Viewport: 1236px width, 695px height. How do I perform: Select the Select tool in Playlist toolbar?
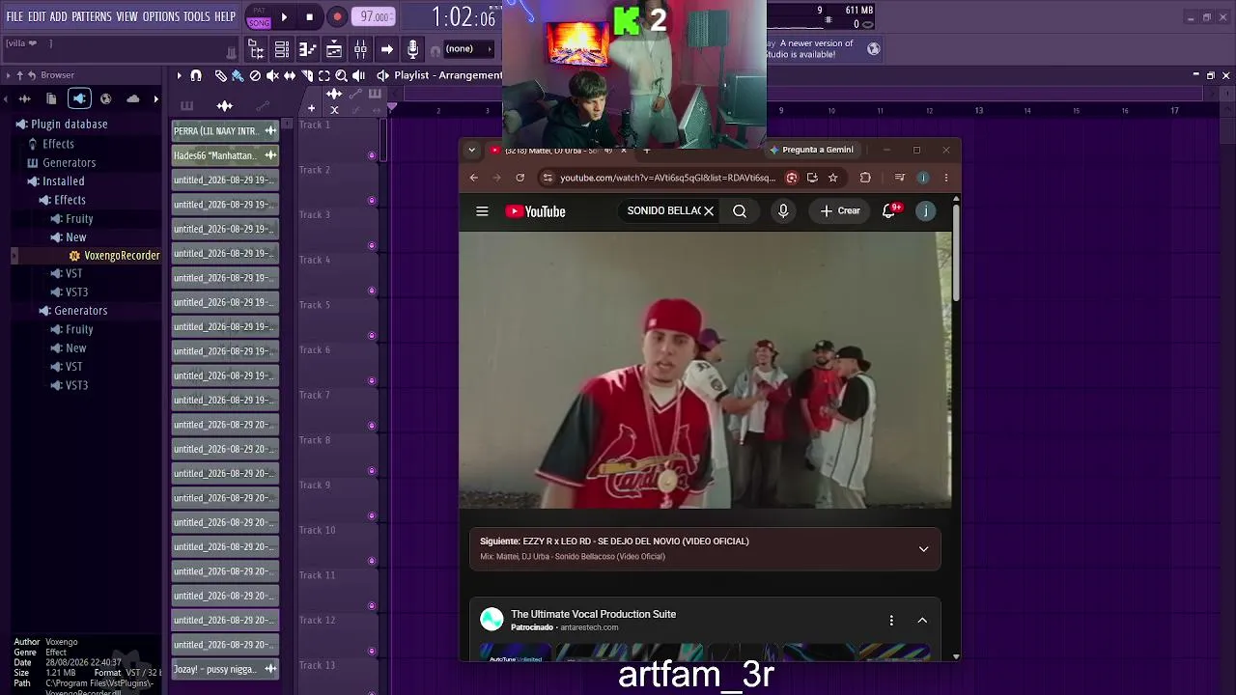pyautogui.click(x=324, y=75)
